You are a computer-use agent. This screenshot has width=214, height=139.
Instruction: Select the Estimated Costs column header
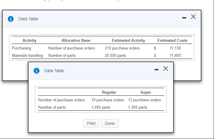click(172, 40)
